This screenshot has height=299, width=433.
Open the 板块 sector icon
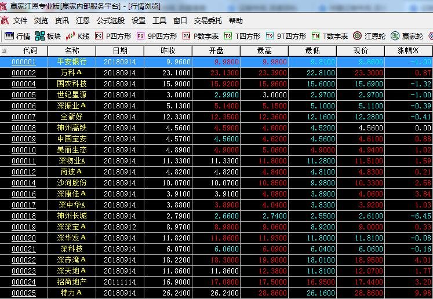tap(40, 36)
